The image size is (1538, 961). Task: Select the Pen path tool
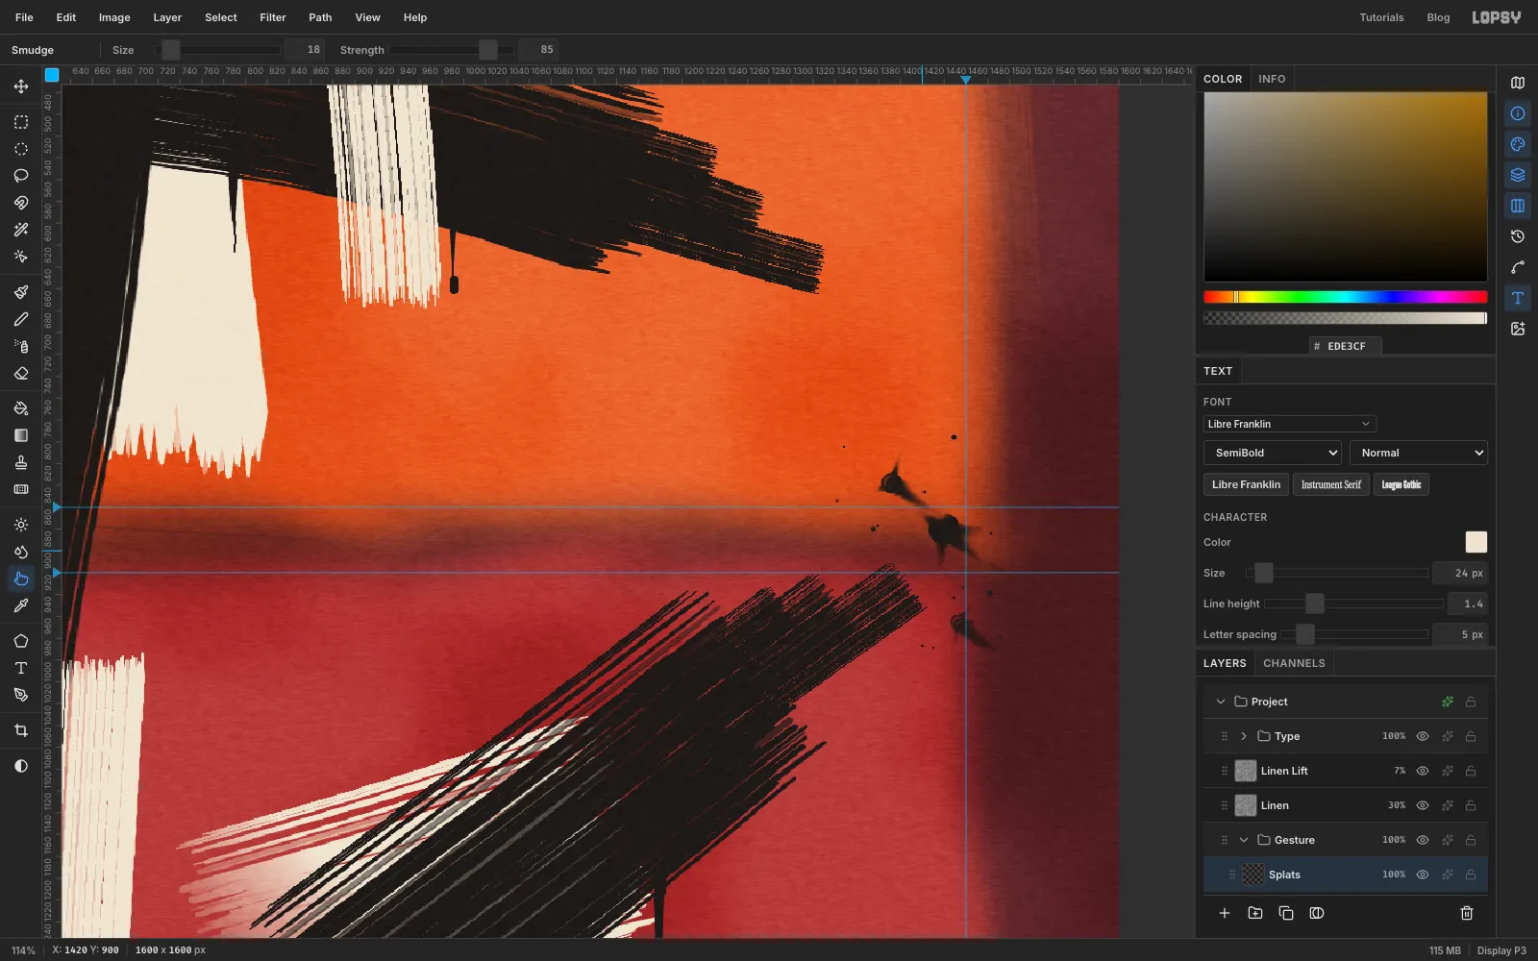[21, 695]
